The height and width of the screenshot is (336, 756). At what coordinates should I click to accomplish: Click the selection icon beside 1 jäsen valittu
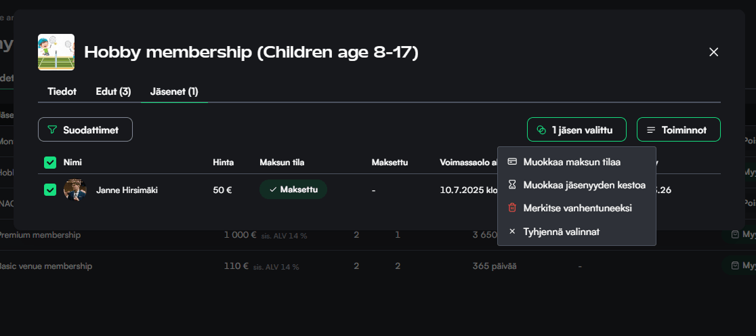coord(541,129)
